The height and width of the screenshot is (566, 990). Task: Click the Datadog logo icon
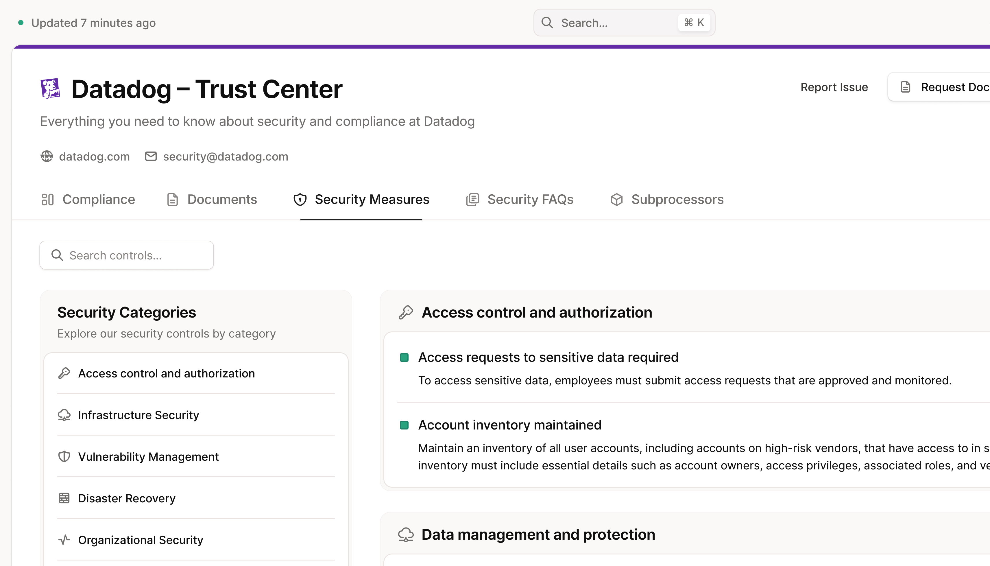tap(51, 88)
